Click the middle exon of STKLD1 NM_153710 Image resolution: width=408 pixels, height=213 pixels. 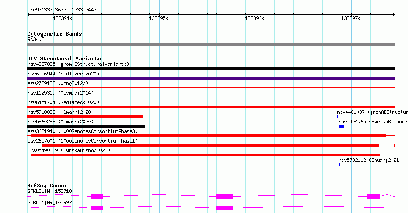click(x=225, y=197)
